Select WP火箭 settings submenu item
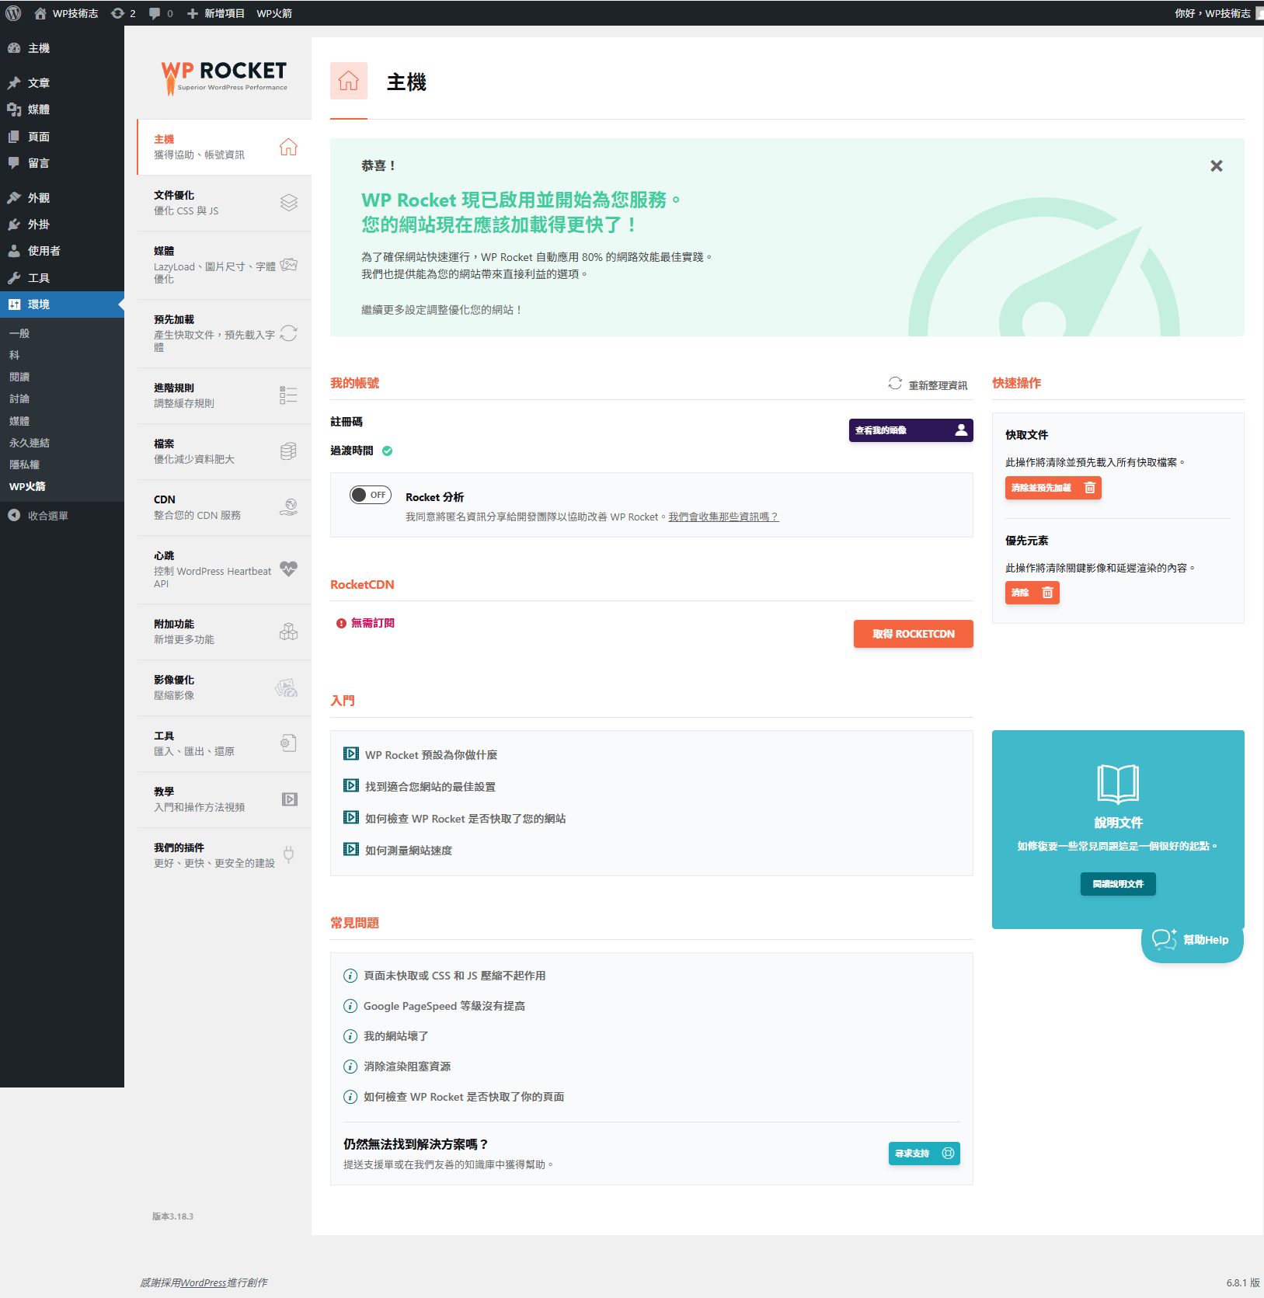The width and height of the screenshot is (1264, 1298). [27, 486]
